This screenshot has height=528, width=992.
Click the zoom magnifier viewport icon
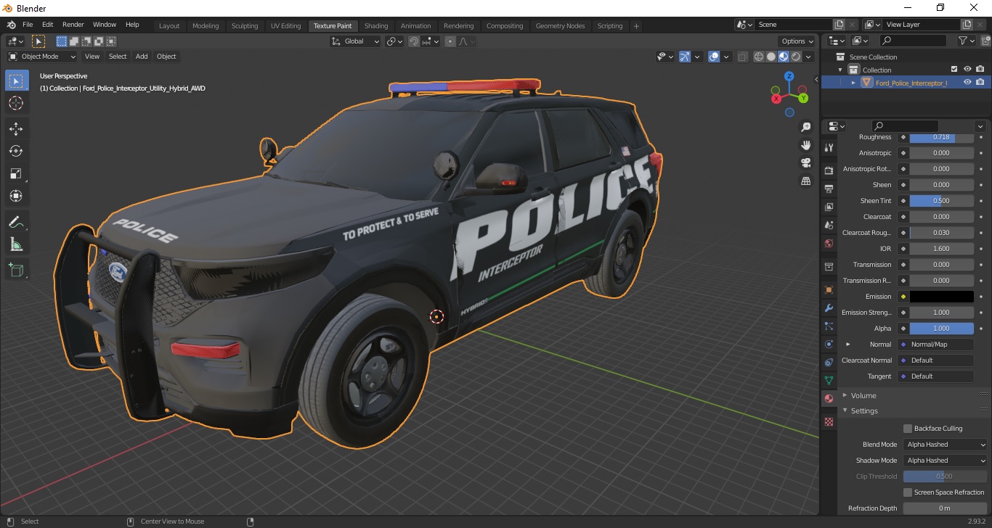tap(806, 127)
